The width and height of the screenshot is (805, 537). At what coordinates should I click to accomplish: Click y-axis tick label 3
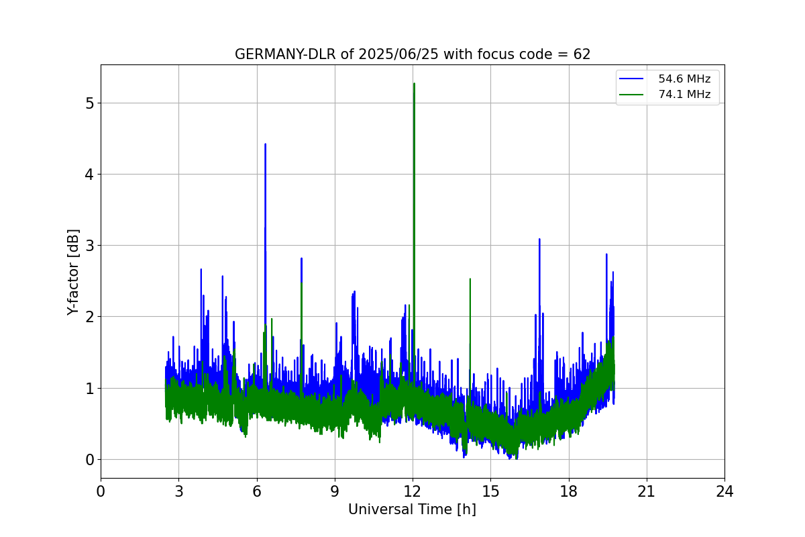(x=89, y=245)
